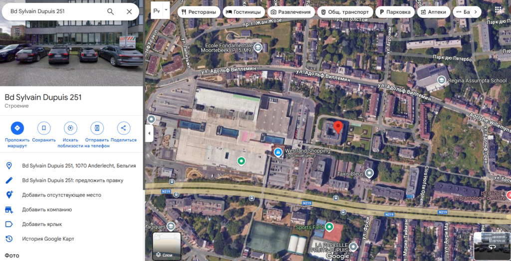
Task: Click the Westland Shopping map marker
Action: 278,152
